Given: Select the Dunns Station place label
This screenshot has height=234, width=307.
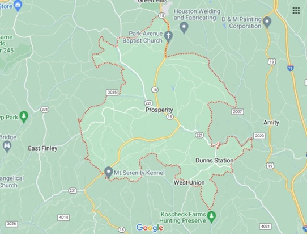Looking at the screenshot, I should point(215,160).
